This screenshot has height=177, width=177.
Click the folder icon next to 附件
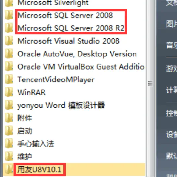coord(9,118)
